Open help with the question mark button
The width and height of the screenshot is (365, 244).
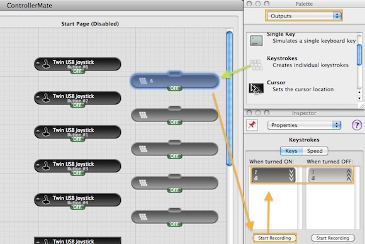[x=357, y=125]
